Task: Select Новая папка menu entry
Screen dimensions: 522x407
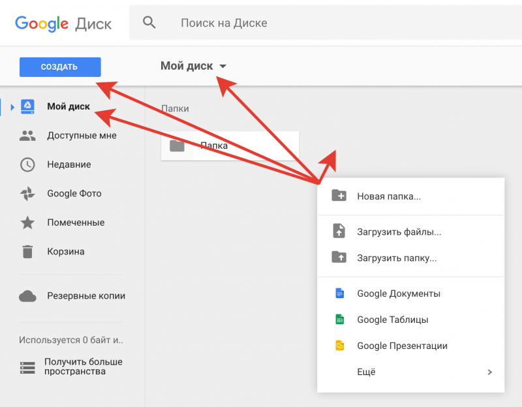Action: pos(388,196)
